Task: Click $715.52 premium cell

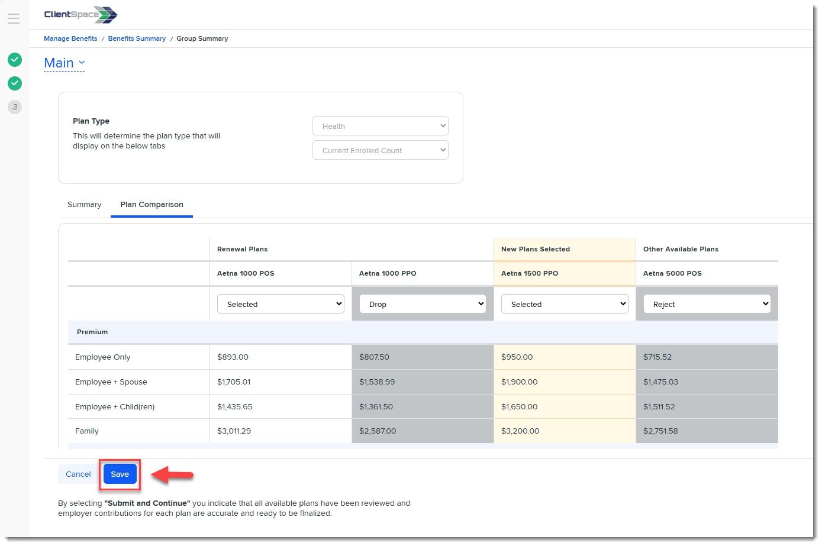Action: pos(707,357)
